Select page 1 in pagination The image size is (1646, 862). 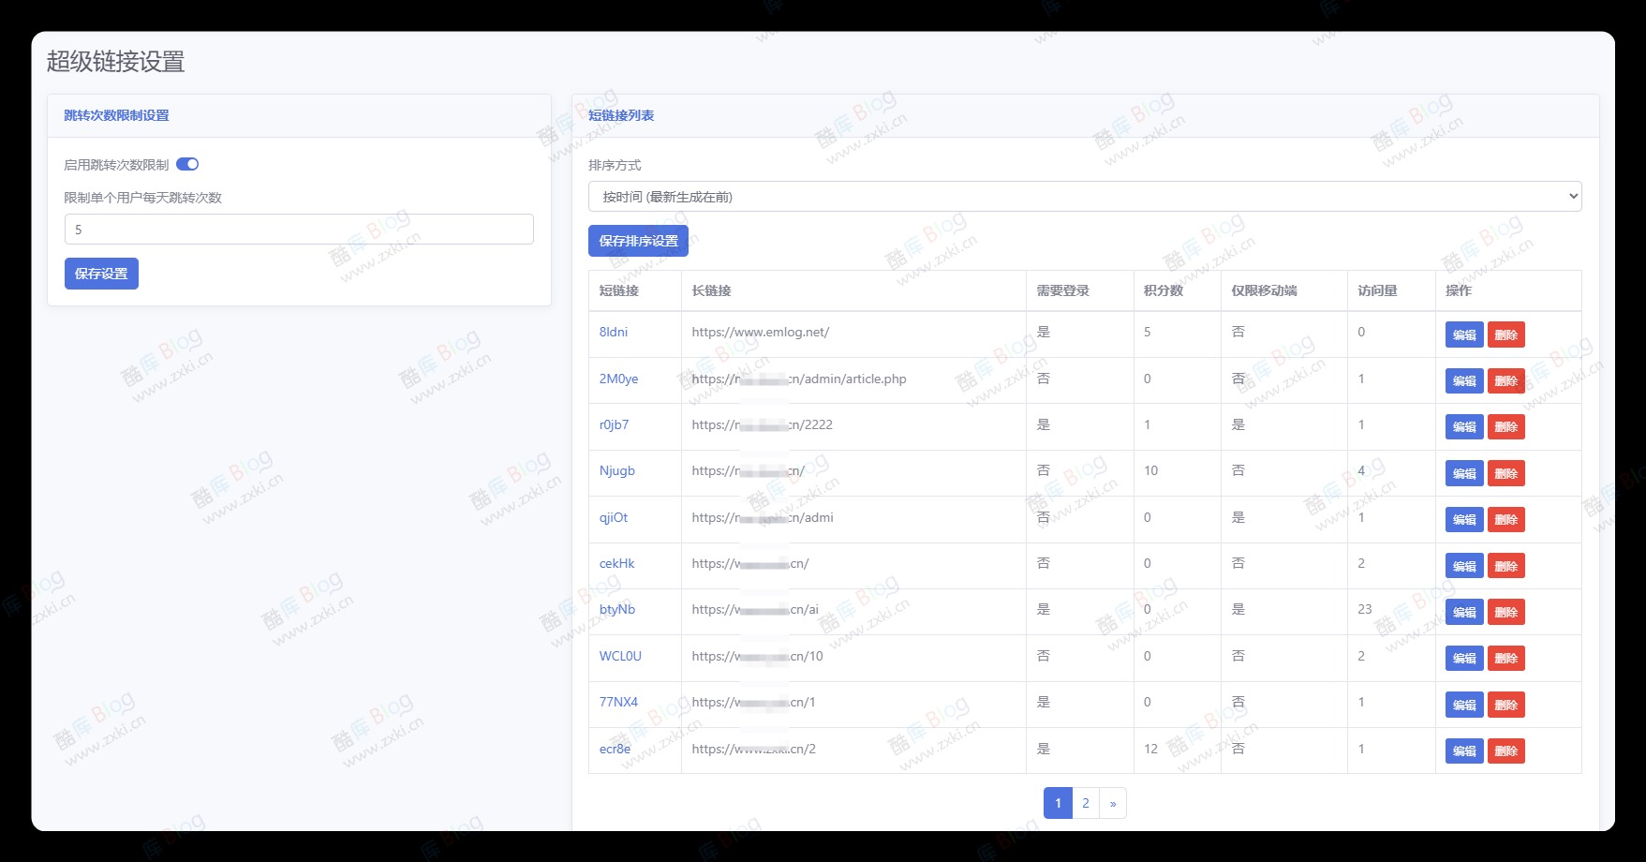tap(1058, 803)
